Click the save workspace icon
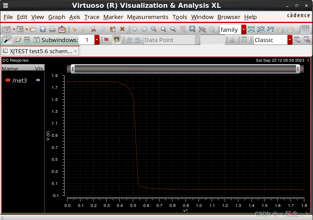313x220 pixels. coord(297,40)
